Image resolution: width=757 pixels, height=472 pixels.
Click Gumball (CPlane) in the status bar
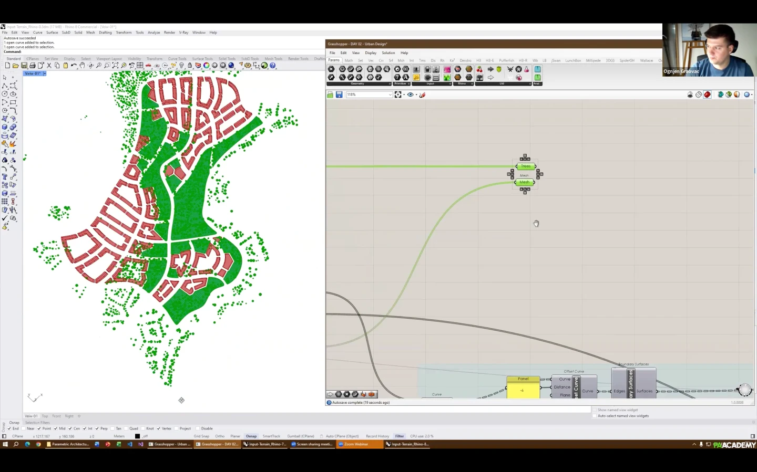click(301, 436)
